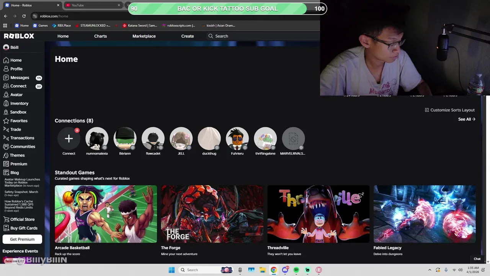The image size is (490, 276).
Task: Open the Threadville game thumbnail
Action: coord(318,214)
